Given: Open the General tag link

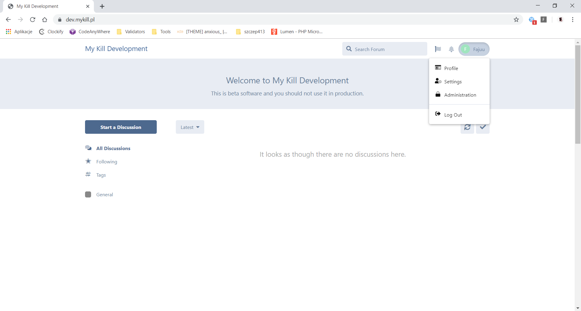Looking at the screenshot, I should point(104,194).
